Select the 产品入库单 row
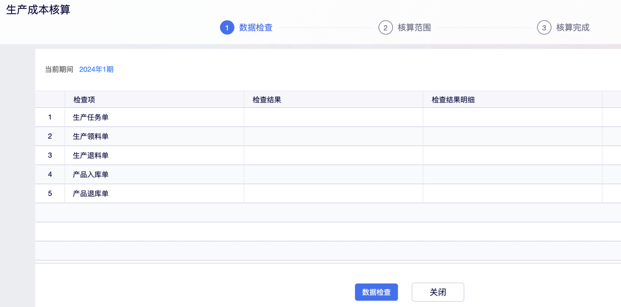This screenshot has width=621, height=307. click(91, 174)
